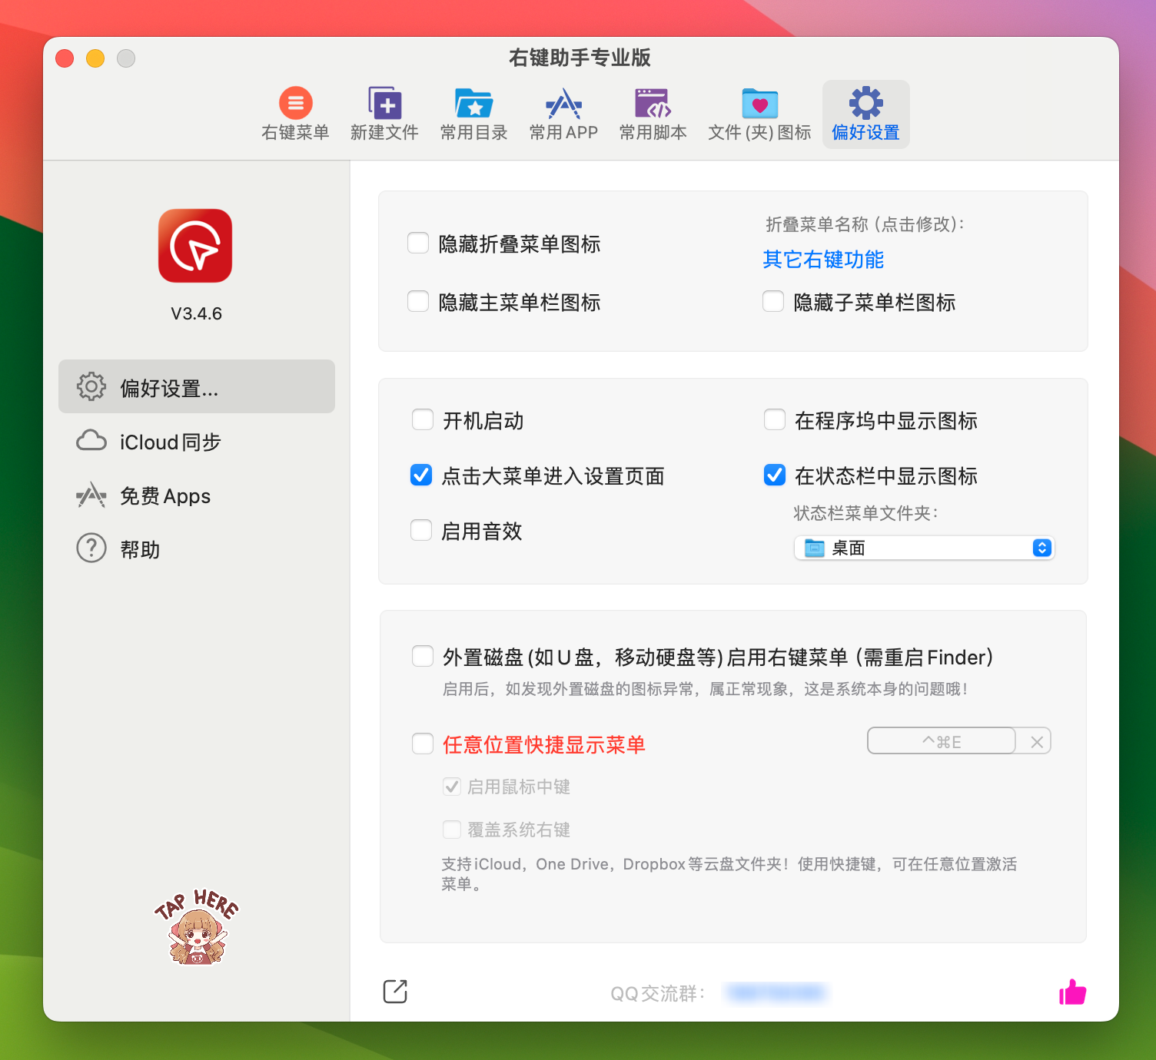Image resolution: width=1156 pixels, height=1060 pixels.
Task: Click the 右键助手专业版 window title
Action: click(x=580, y=58)
